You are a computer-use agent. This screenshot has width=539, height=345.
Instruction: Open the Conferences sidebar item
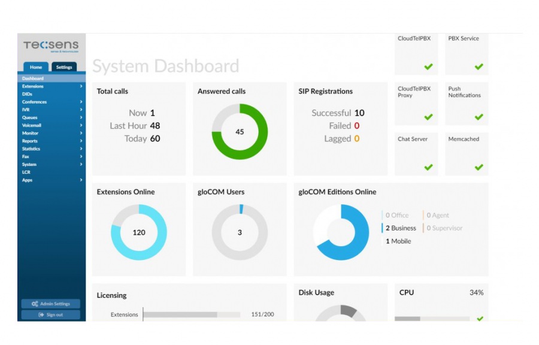point(52,102)
